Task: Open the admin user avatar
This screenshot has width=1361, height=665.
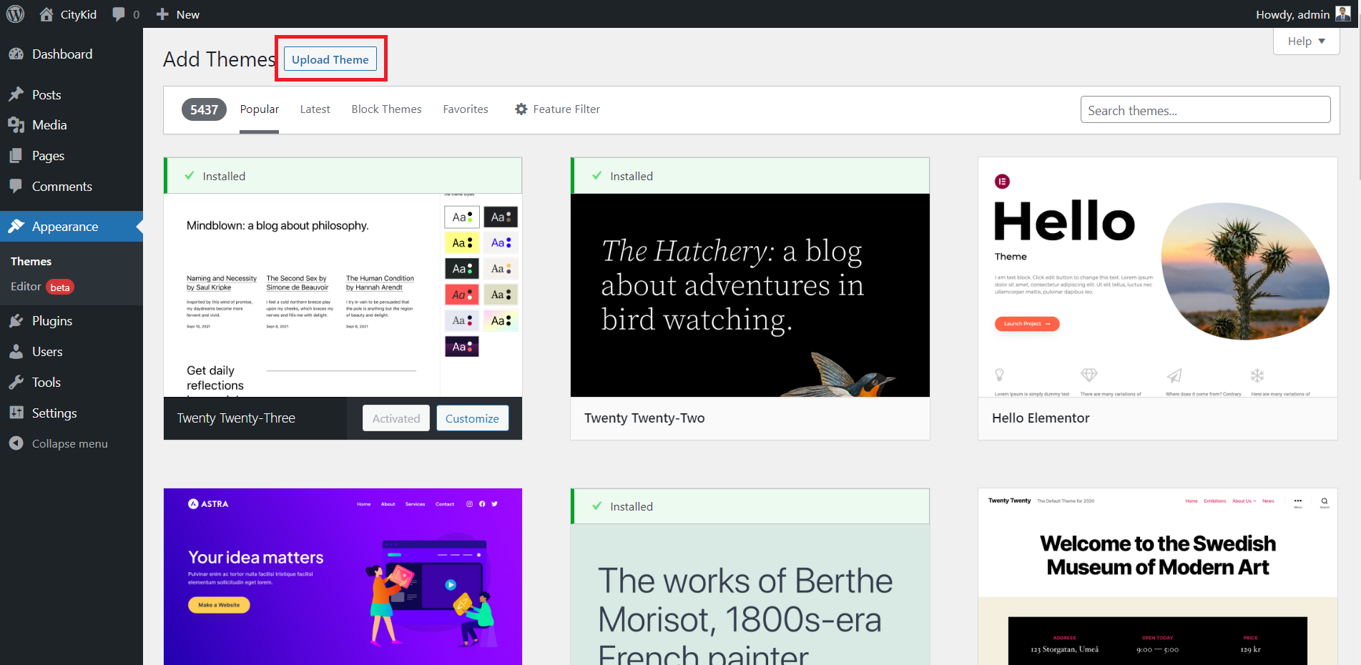Action: click(x=1343, y=14)
